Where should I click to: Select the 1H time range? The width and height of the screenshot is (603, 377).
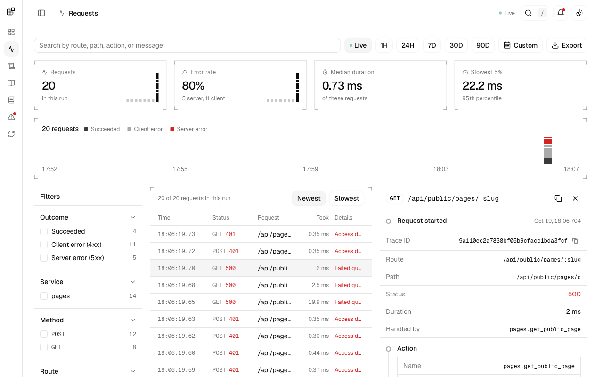pos(384,45)
